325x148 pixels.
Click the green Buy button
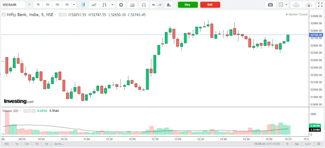(187, 4)
